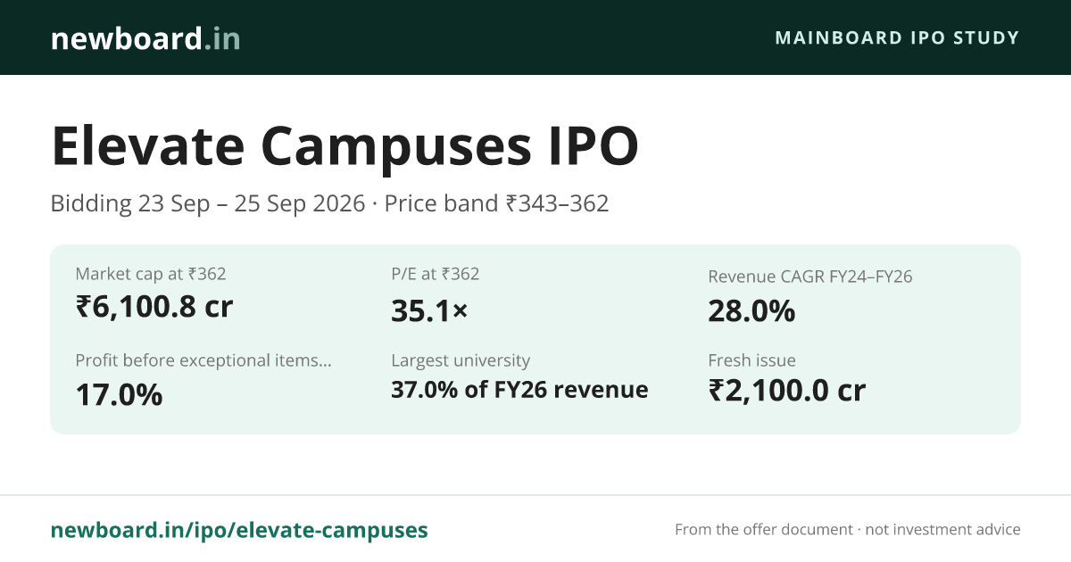The height and width of the screenshot is (562, 1071).
Task: Click the ₹2,100.0 cr fresh issue value
Action: click(787, 390)
